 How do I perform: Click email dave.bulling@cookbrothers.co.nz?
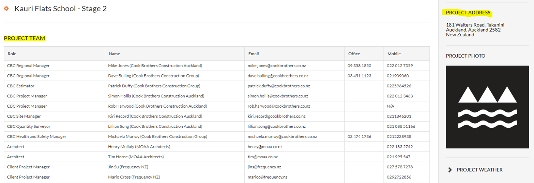pyautogui.click(x=278, y=76)
